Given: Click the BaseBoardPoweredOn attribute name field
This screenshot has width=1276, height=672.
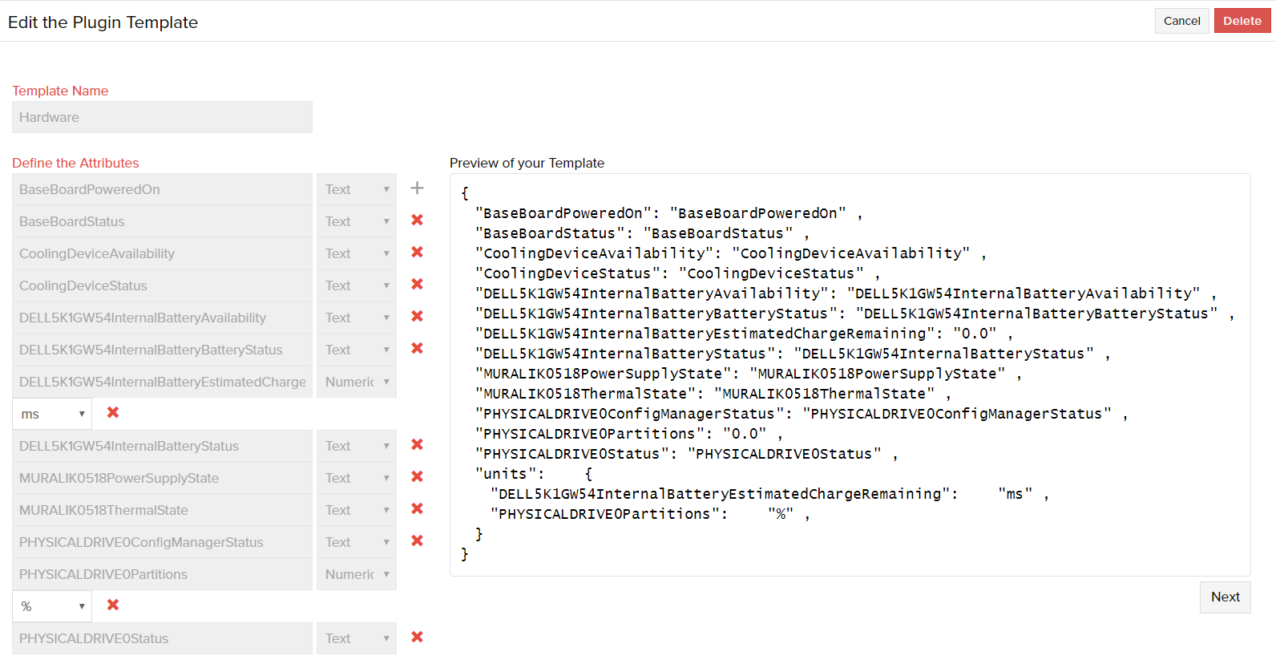Looking at the screenshot, I should pos(162,189).
